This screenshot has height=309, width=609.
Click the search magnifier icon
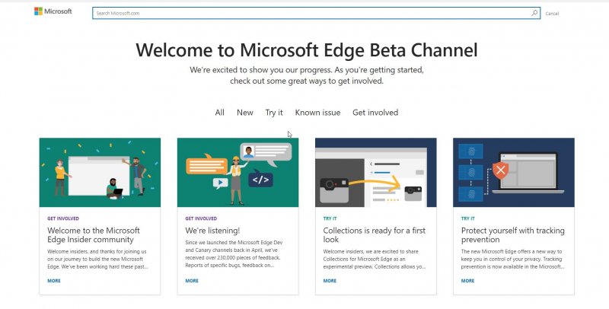click(534, 13)
